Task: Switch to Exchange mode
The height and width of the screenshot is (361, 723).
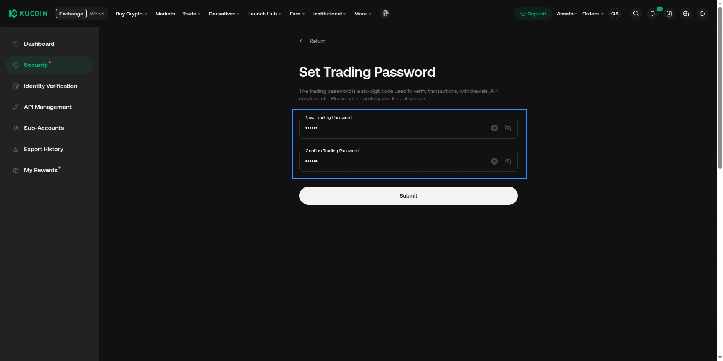Action: [71, 14]
